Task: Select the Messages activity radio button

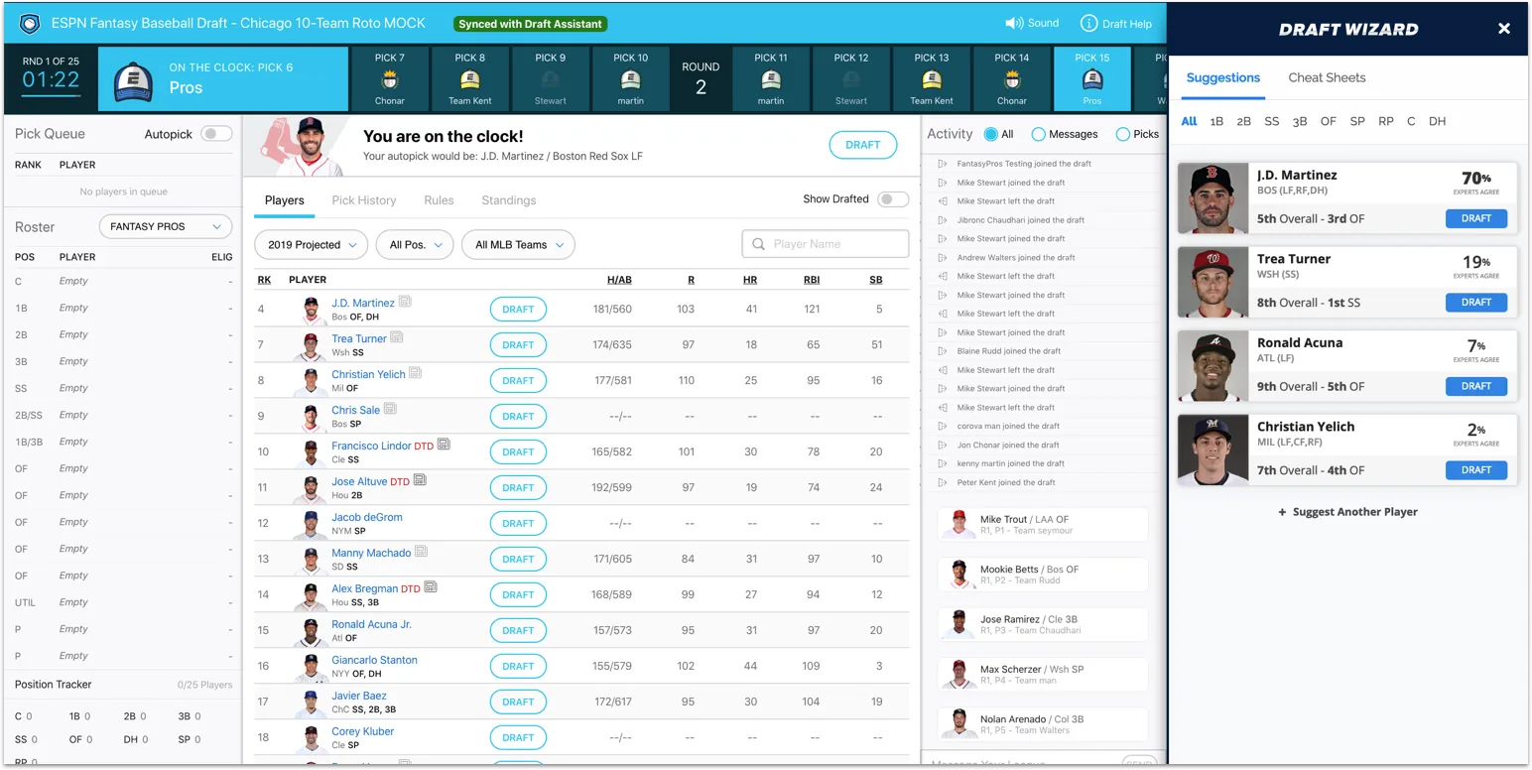Action: coord(1038,134)
